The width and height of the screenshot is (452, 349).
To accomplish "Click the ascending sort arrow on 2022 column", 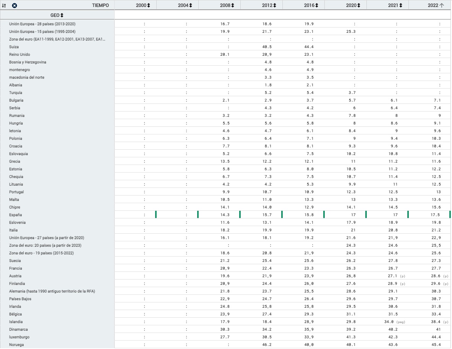I will pos(442,5).
